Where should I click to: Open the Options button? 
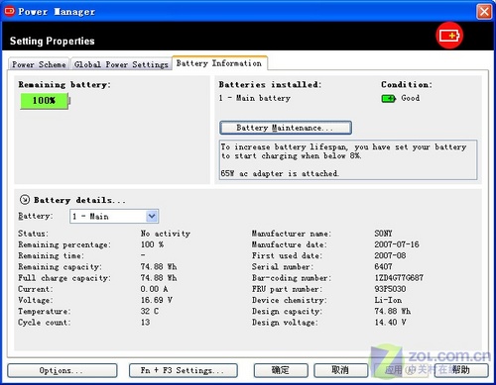[x=62, y=370]
